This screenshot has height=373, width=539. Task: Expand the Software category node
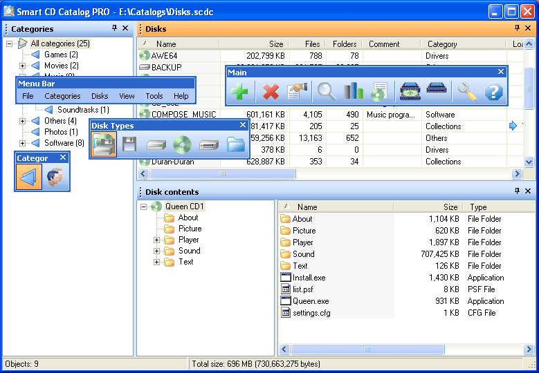(x=22, y=143)
